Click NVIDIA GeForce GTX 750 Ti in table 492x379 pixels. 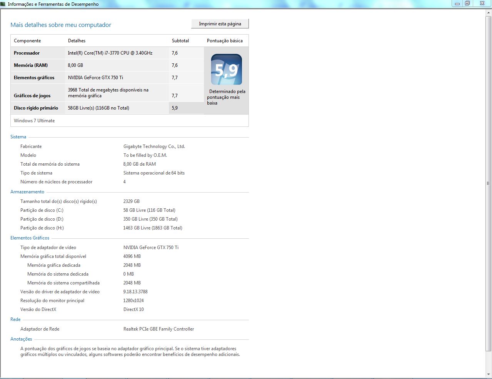tap(95, 78)
